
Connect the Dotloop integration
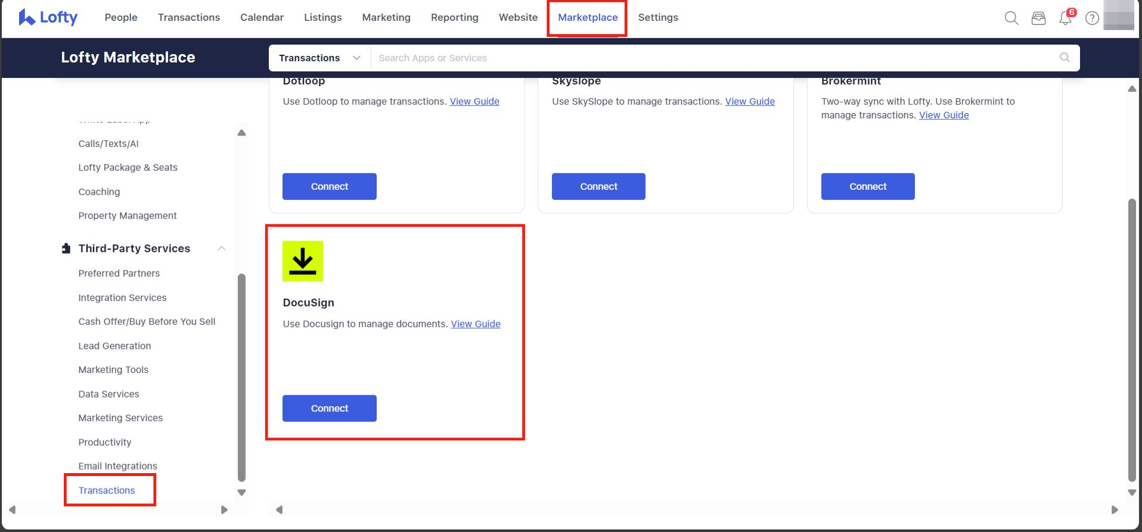(x=330, y=186)
